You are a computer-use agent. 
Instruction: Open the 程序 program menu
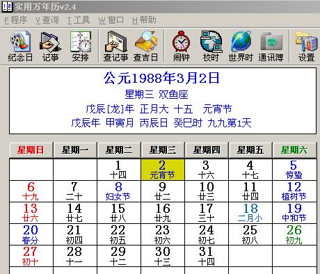[x=16, y=20]
